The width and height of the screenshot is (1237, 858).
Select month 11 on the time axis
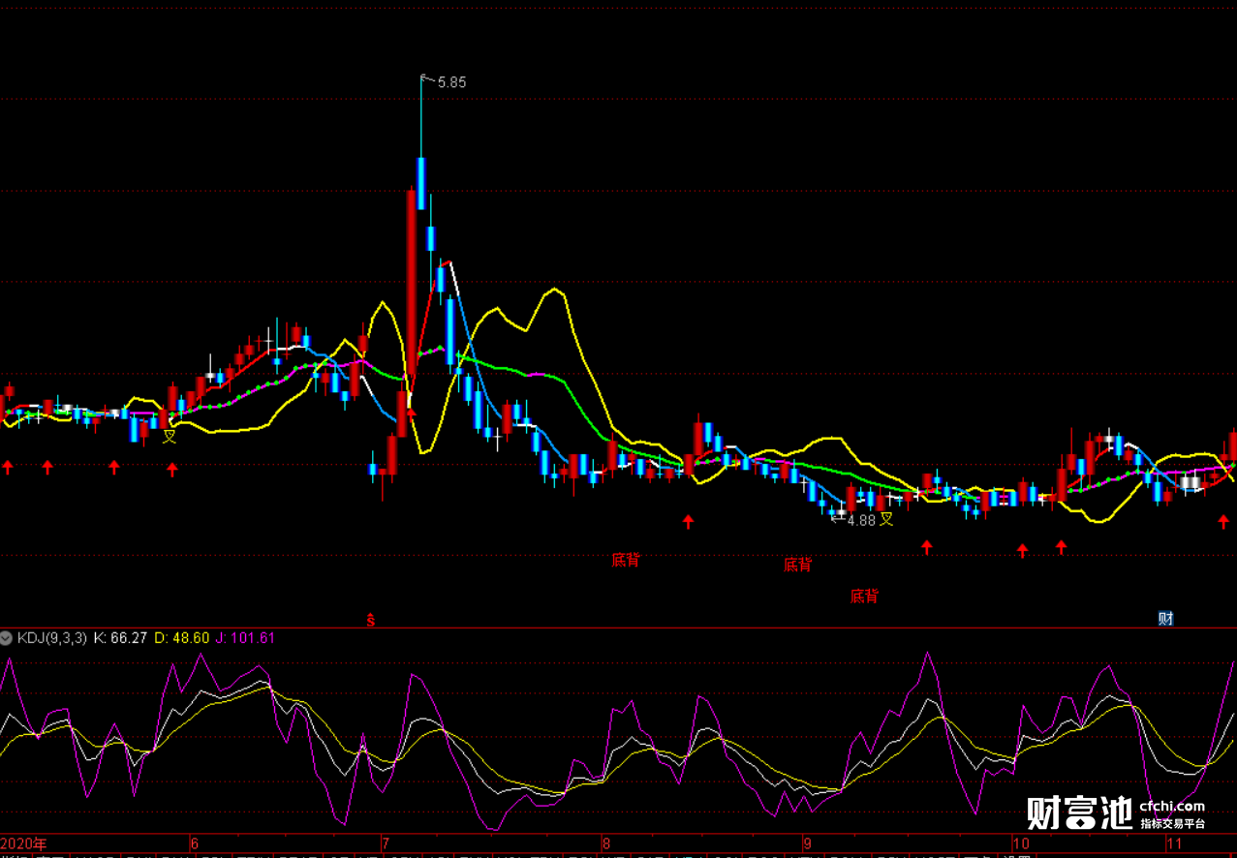click(1173, 844)
